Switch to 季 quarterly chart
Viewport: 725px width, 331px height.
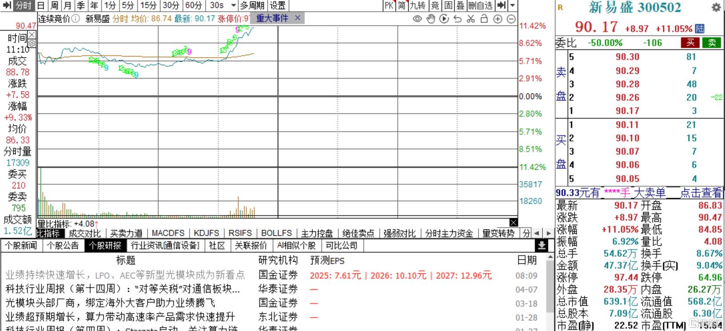pyautogui.click(x=81, y=5)
